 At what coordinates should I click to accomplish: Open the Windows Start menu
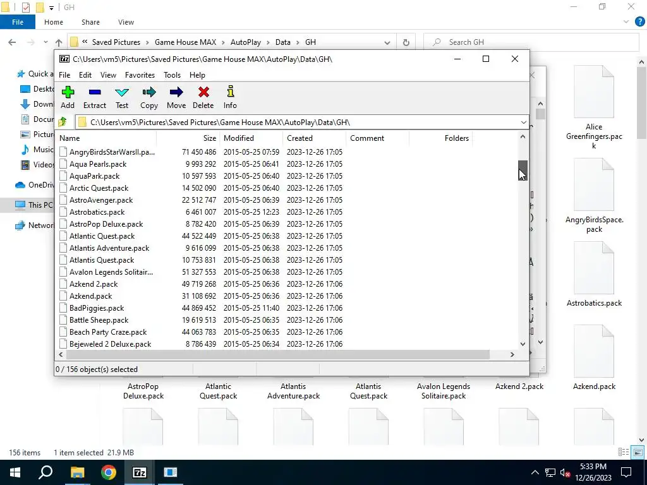[x=15, y=472]
